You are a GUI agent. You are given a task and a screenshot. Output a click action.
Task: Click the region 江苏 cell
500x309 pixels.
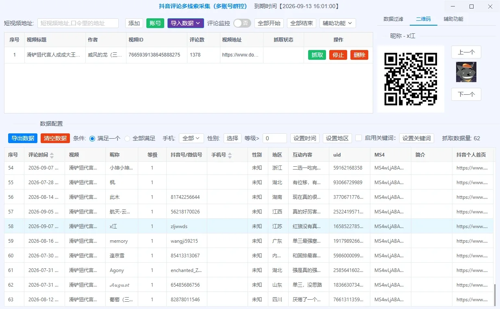pyautogui.click(x=278, y=226)
